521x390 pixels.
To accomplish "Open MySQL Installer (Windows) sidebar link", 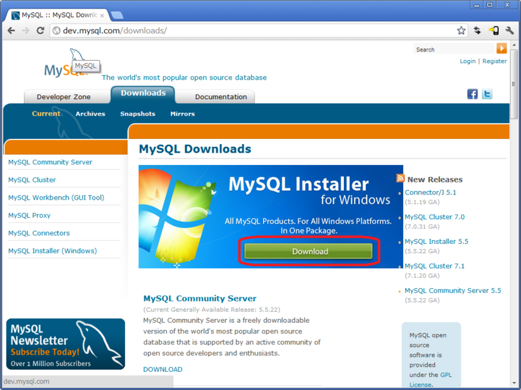I will (x=53, y=251).
